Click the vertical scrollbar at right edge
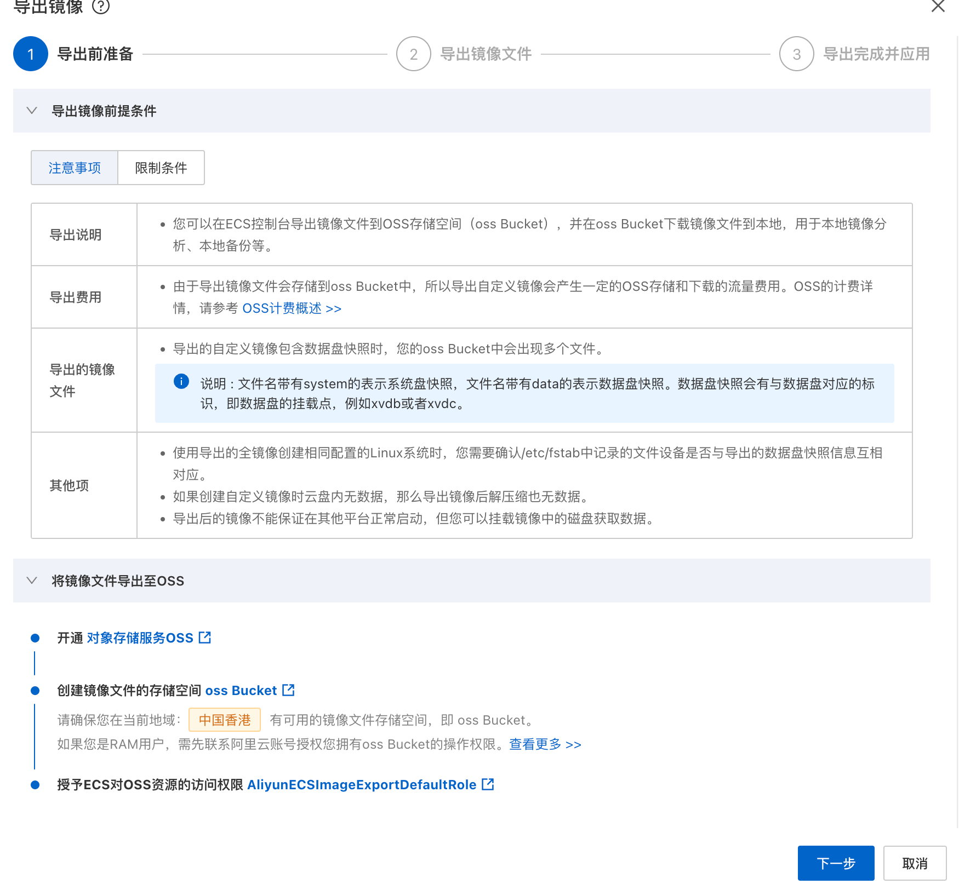 click(x=957, y=433)
